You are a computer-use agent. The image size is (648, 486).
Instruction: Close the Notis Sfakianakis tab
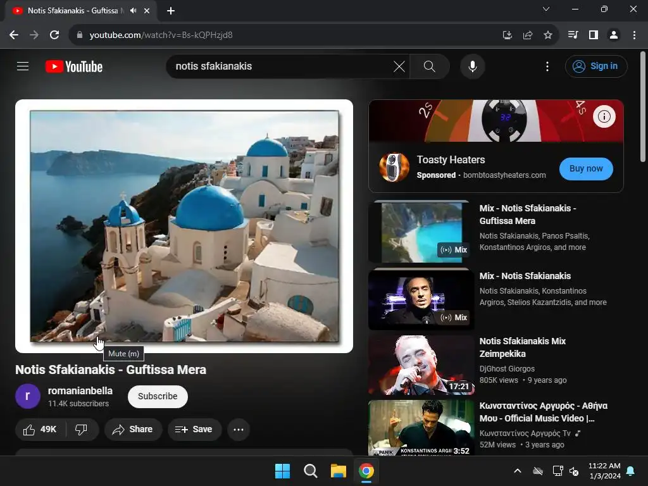pos(147,11)
